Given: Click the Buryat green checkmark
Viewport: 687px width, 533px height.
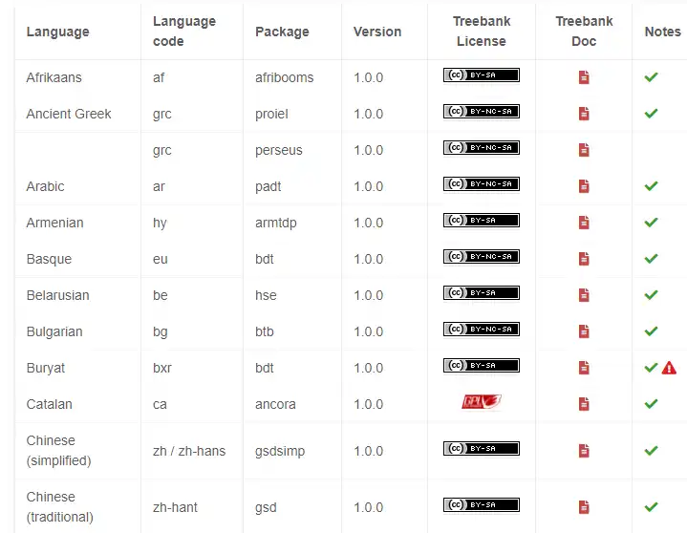Looking at the screenshot, I should 651,368.
